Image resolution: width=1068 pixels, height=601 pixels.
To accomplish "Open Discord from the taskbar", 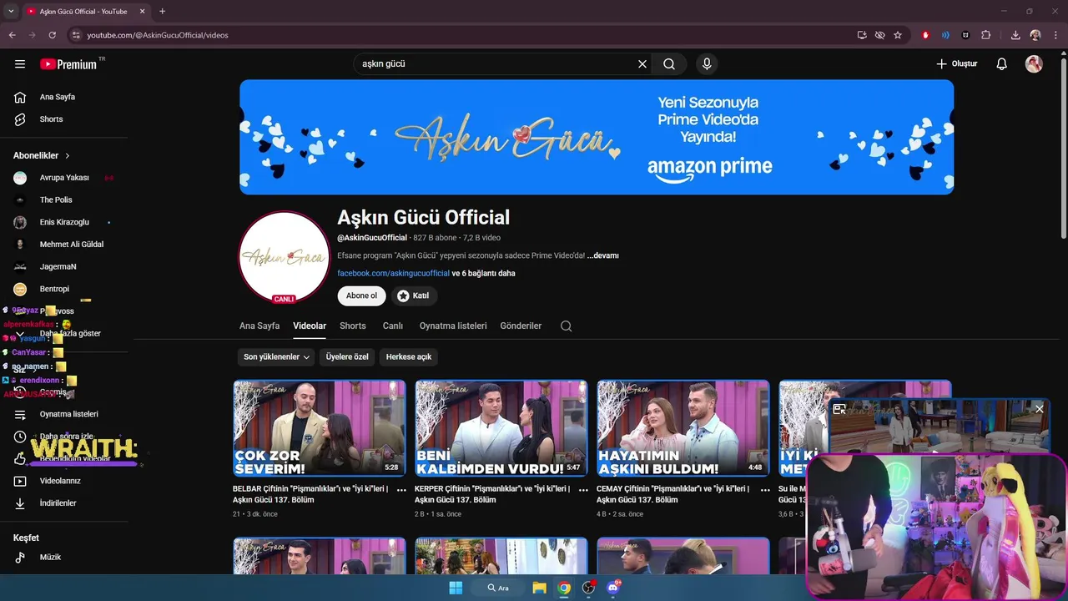I will (613, 588).
